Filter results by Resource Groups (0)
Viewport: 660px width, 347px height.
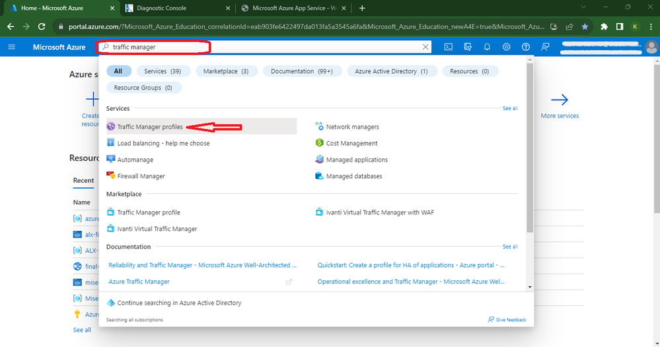(x=143, y=87)
